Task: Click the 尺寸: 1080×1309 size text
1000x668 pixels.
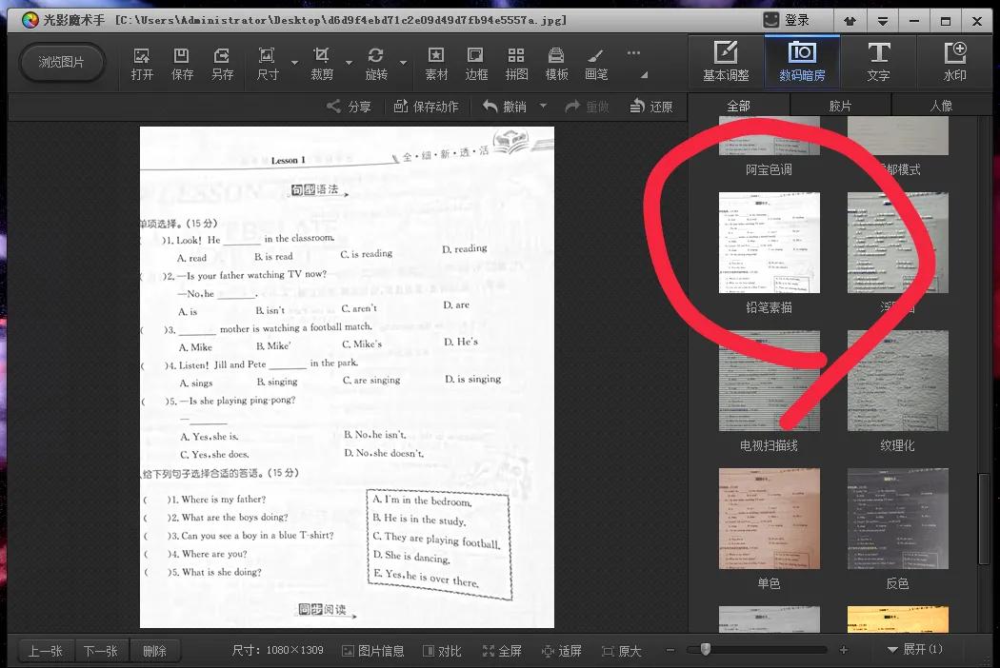Action: pyautogui.click(x=277, y=650)
